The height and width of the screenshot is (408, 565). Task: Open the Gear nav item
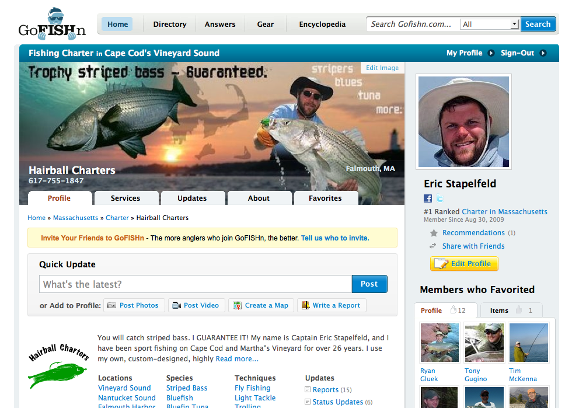[265, 24]
